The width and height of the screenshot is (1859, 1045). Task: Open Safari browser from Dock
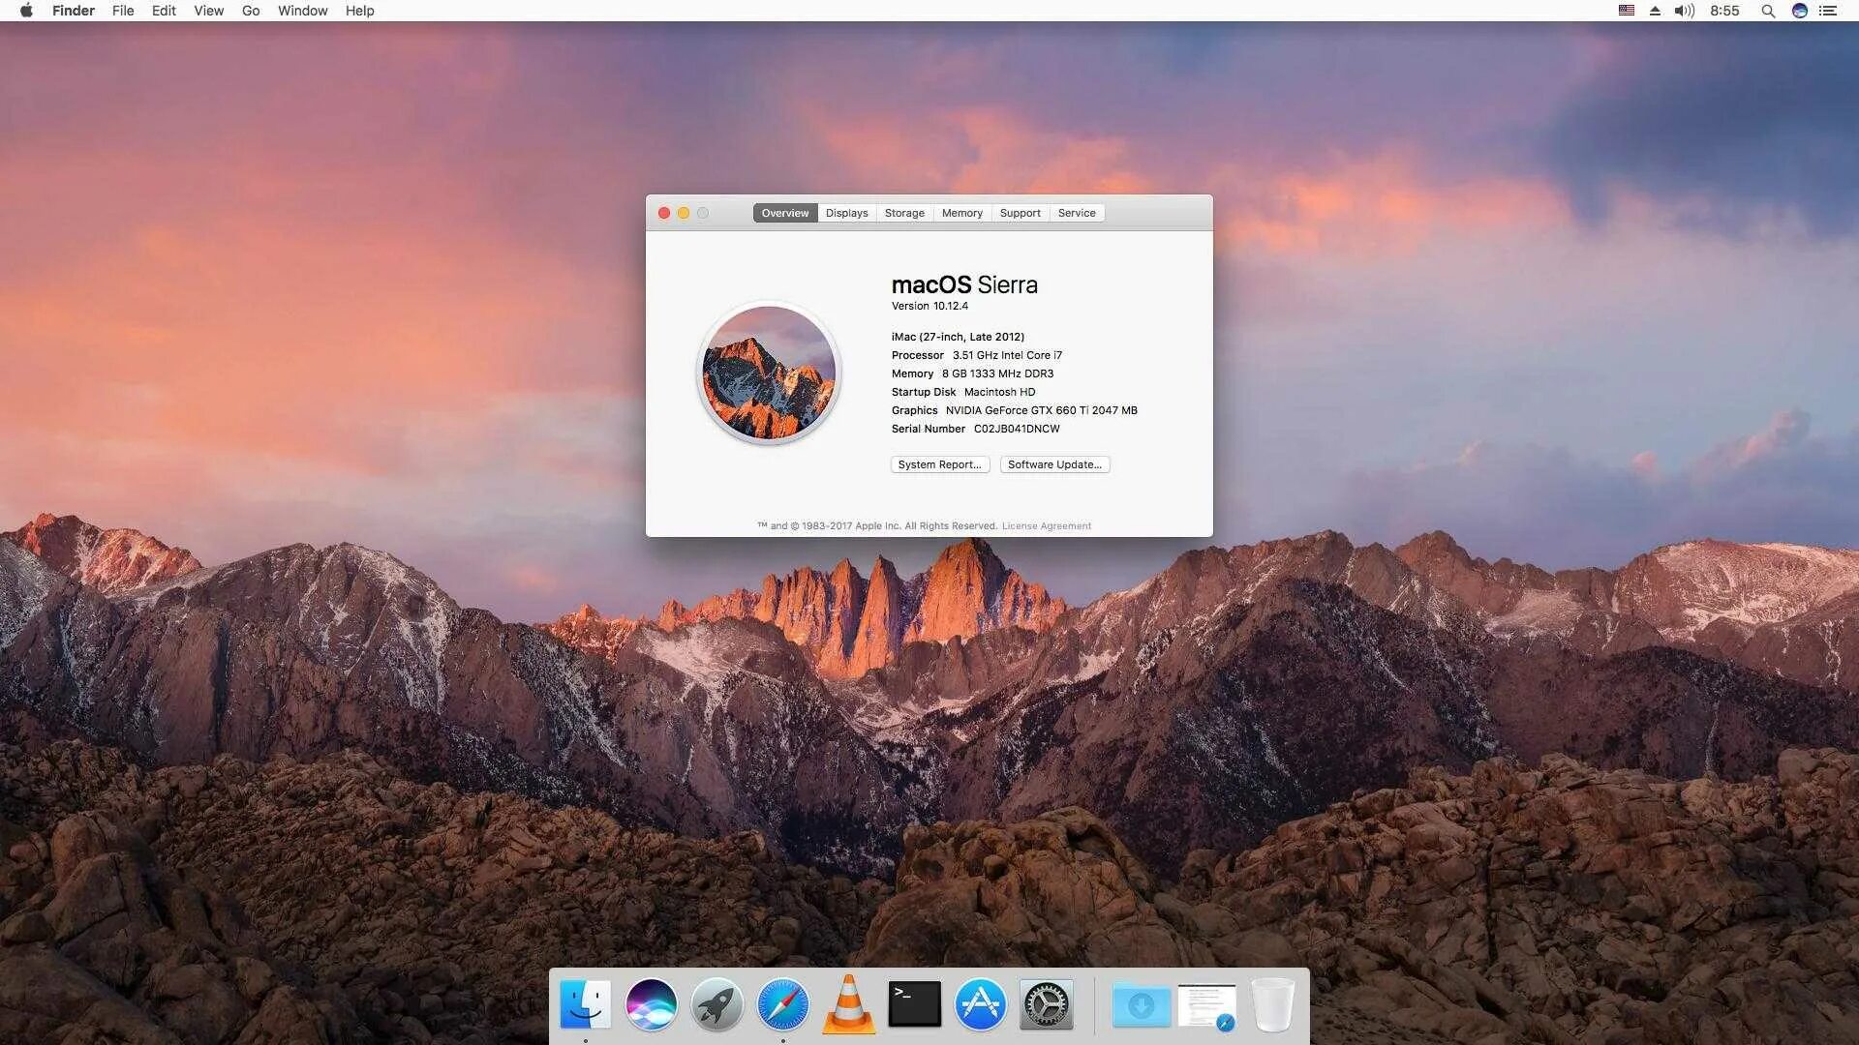click(x=782, y=1005)
